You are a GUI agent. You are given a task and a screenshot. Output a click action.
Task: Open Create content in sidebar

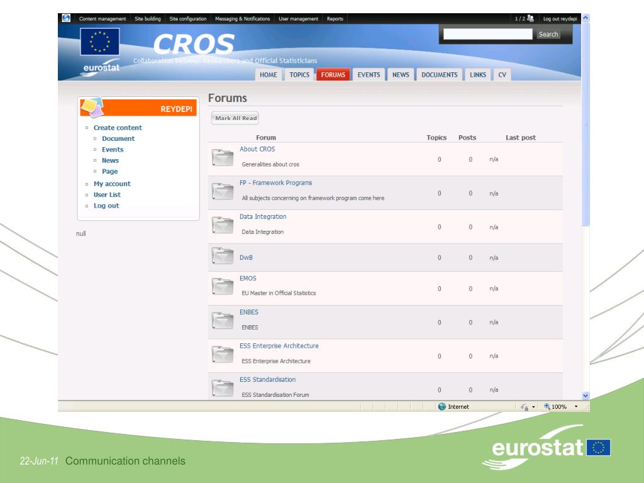click(x=118, y=128)
